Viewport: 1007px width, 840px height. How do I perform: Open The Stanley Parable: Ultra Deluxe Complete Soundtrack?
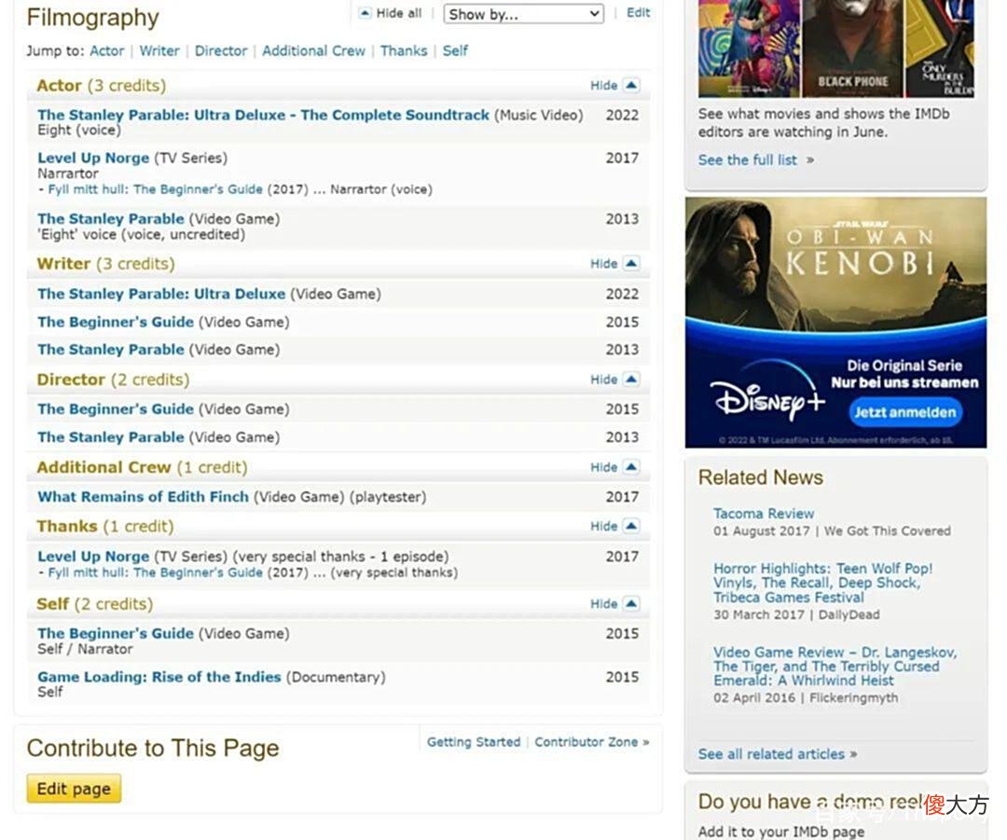coord(263,115)
